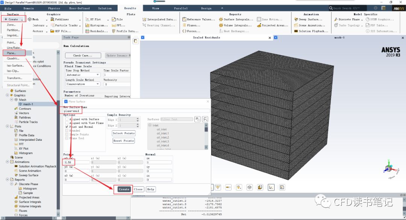Collapse the Inlet group in surfaces list
The image size is (406, 220).
click(150, 125)
